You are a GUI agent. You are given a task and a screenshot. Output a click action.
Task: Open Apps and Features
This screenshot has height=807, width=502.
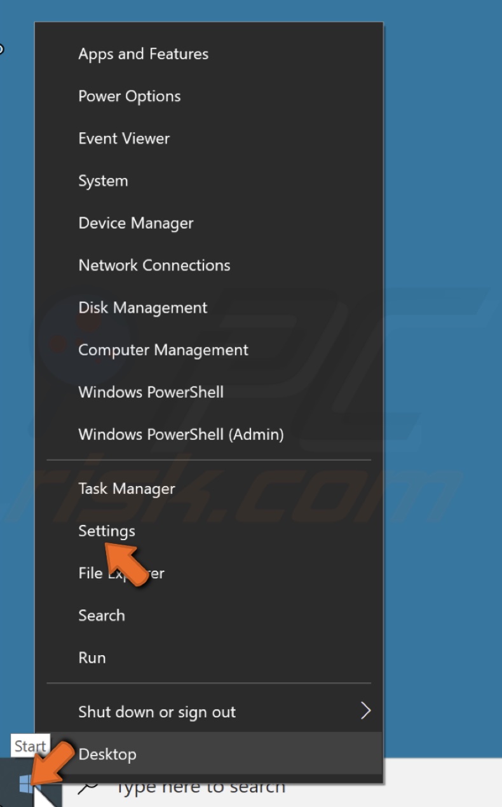point(143,54)
